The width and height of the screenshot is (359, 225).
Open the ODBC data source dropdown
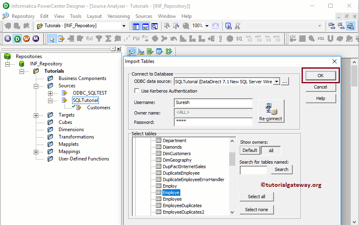(277, 82)
